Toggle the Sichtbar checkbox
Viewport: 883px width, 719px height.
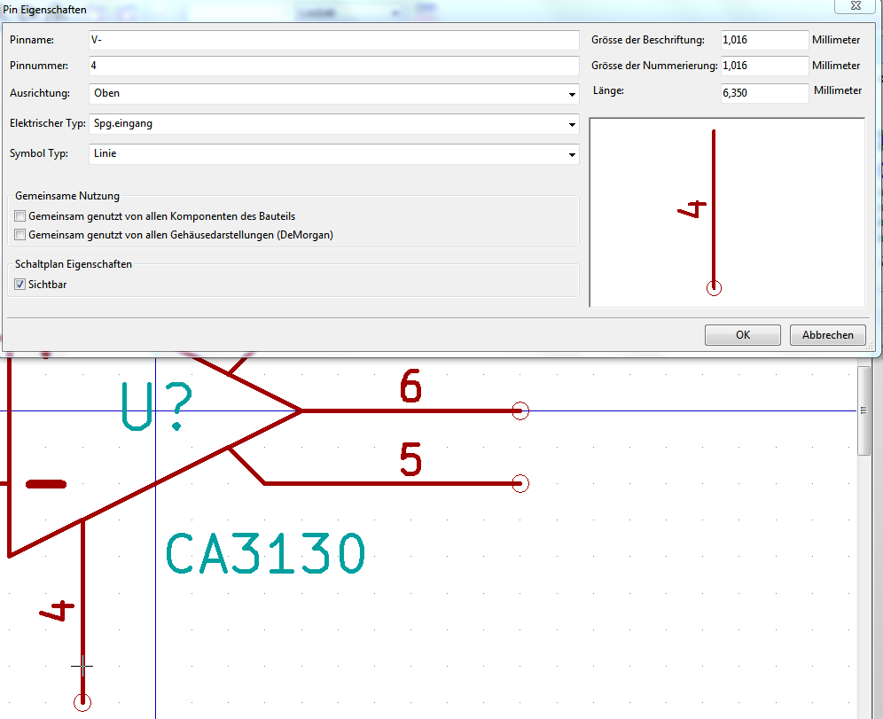(20, 285)
